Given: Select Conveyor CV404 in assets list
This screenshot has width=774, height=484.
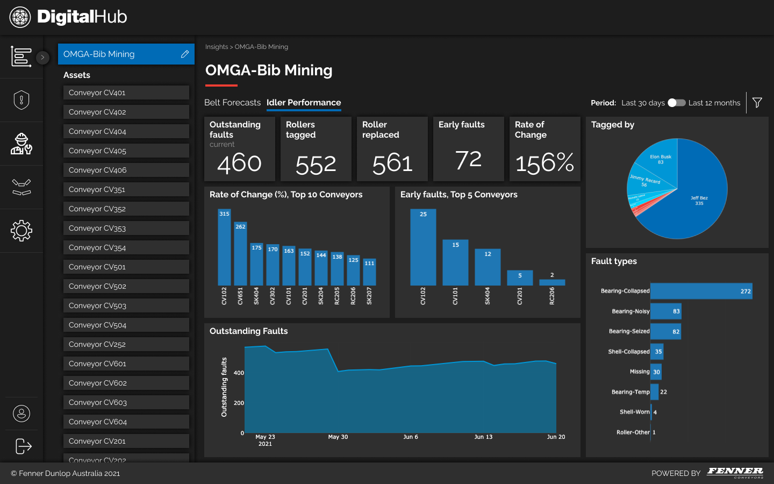Looking at the screenshot, I should tap(126, 131).
